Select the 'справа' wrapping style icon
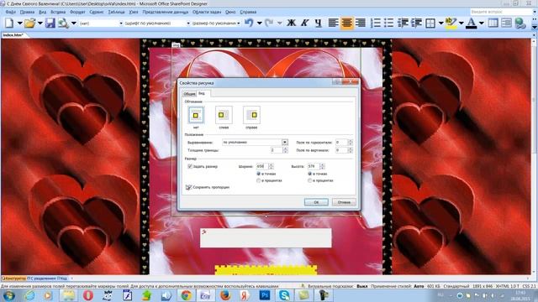Viewport: 538px width, 302px height. coord(251,115)
